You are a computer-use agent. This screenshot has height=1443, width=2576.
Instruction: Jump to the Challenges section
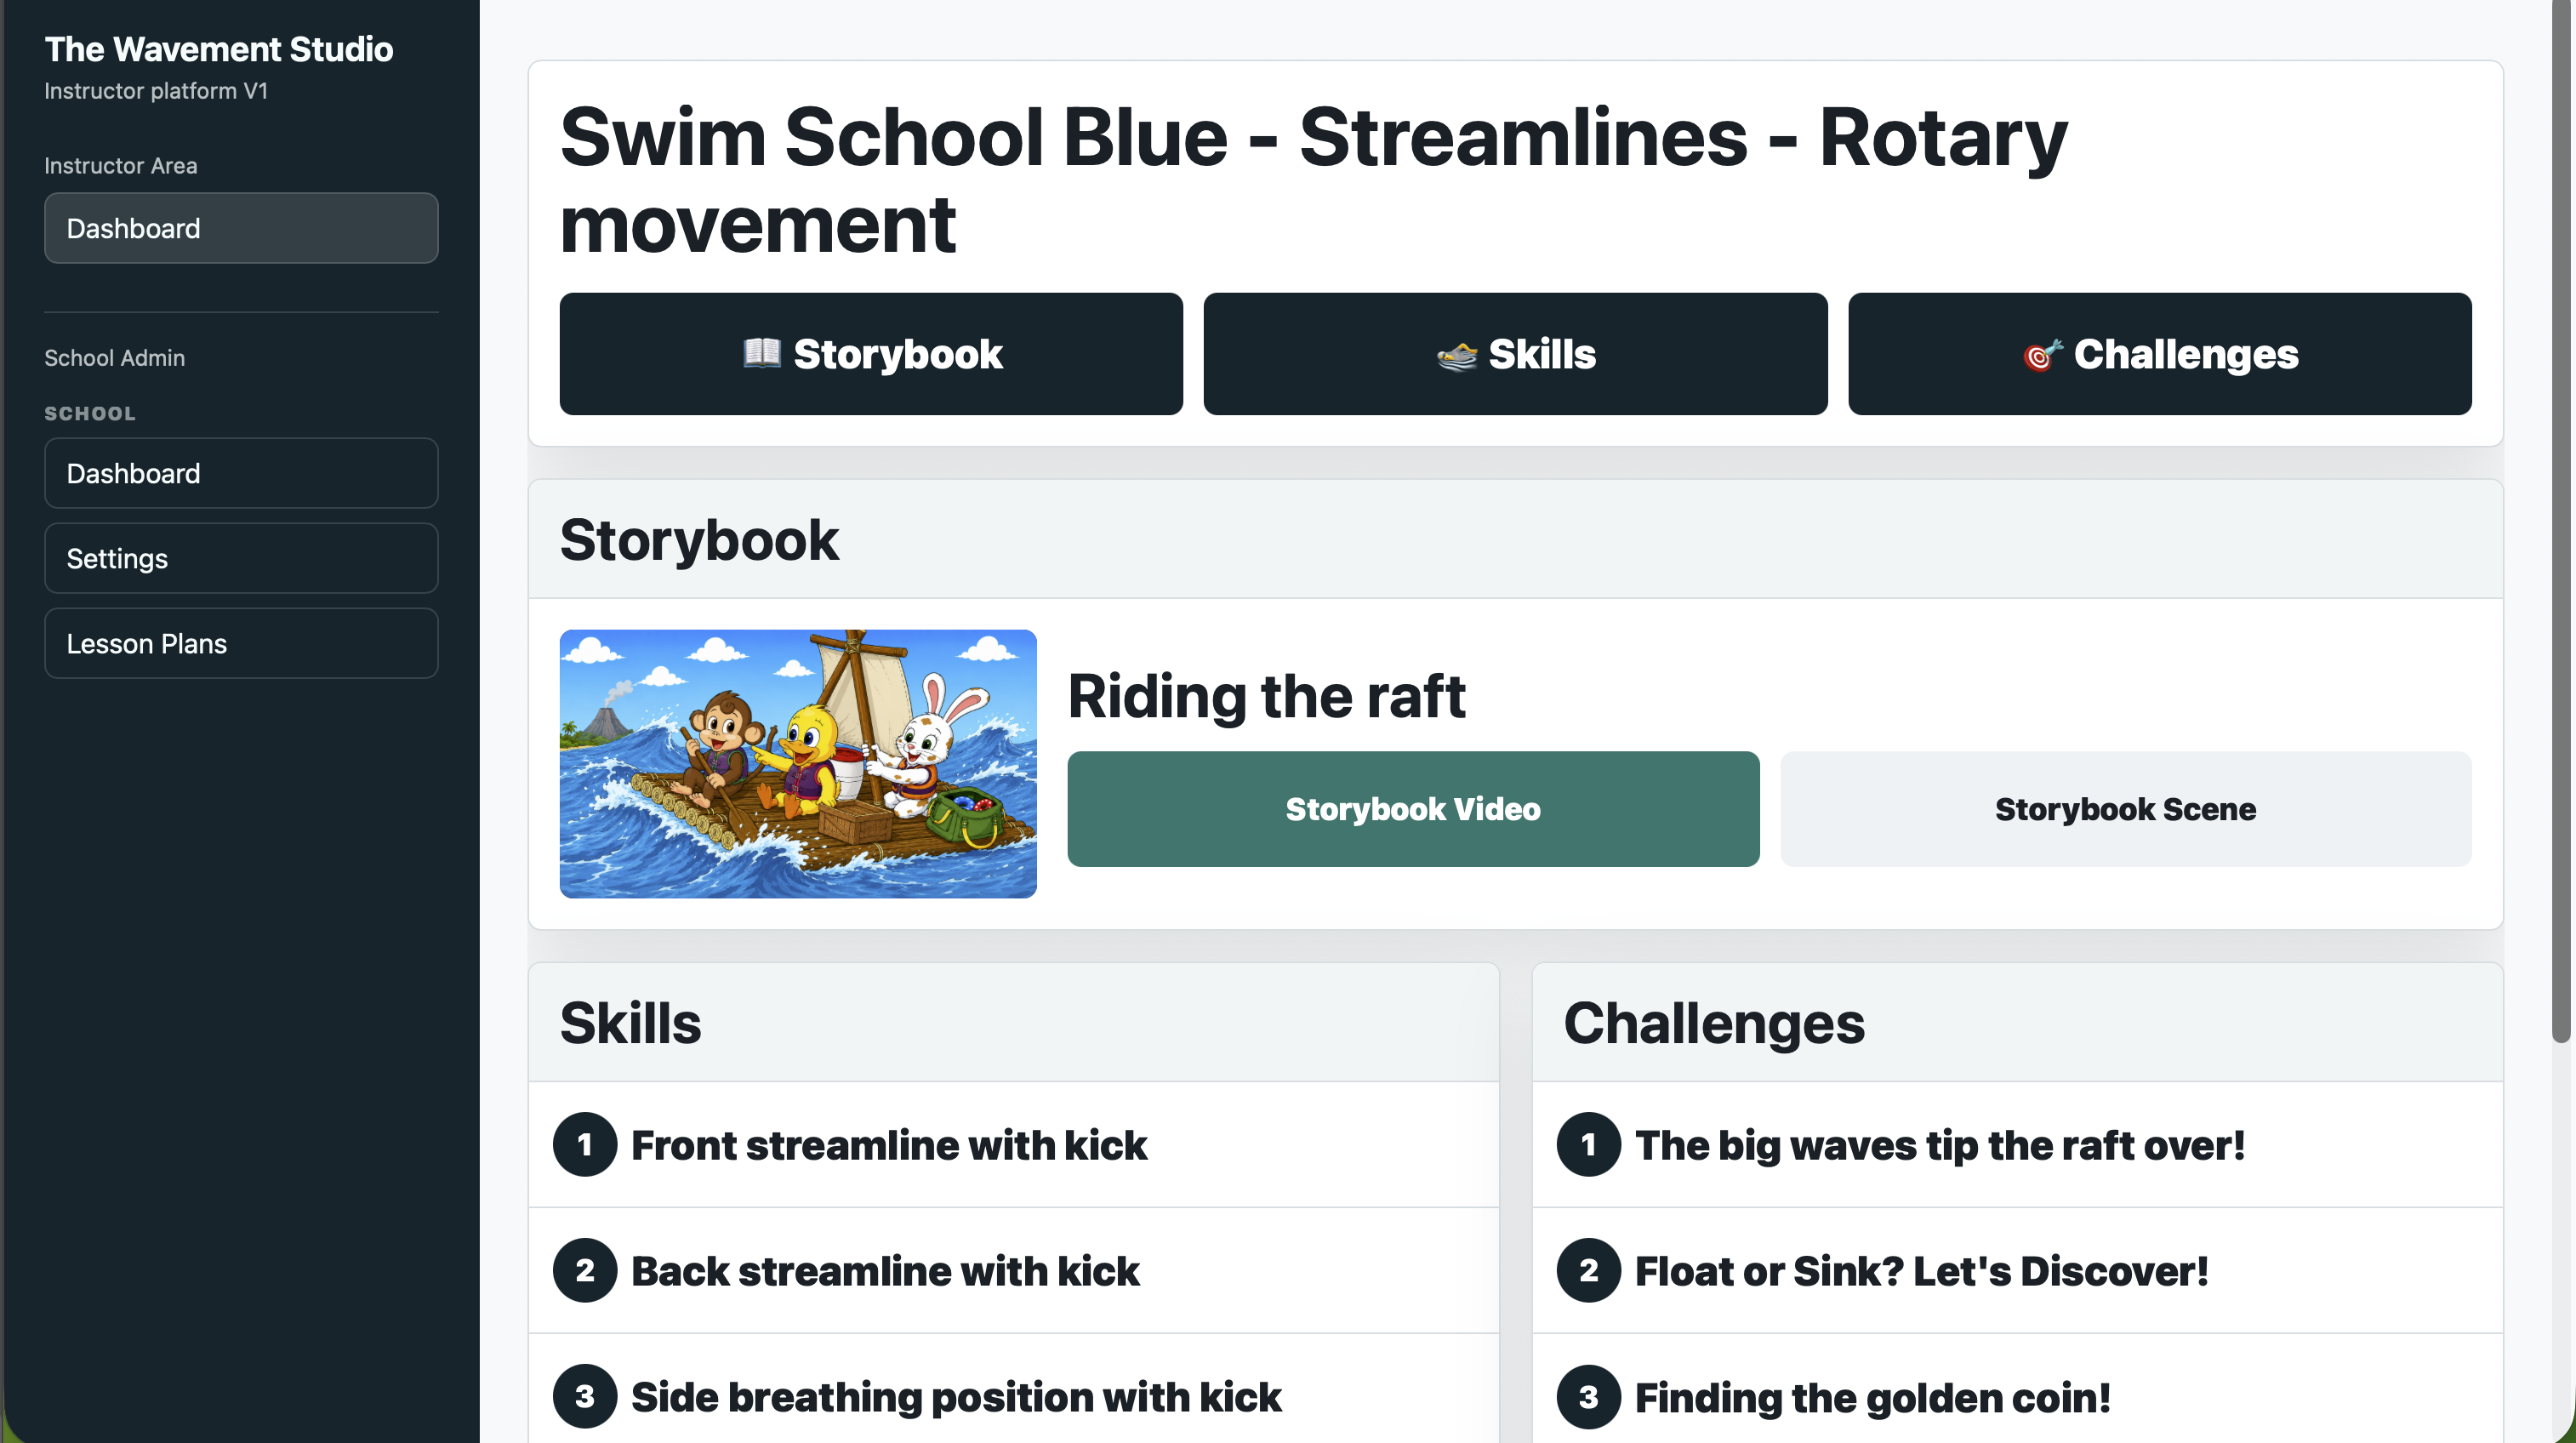pos(2159,353)
